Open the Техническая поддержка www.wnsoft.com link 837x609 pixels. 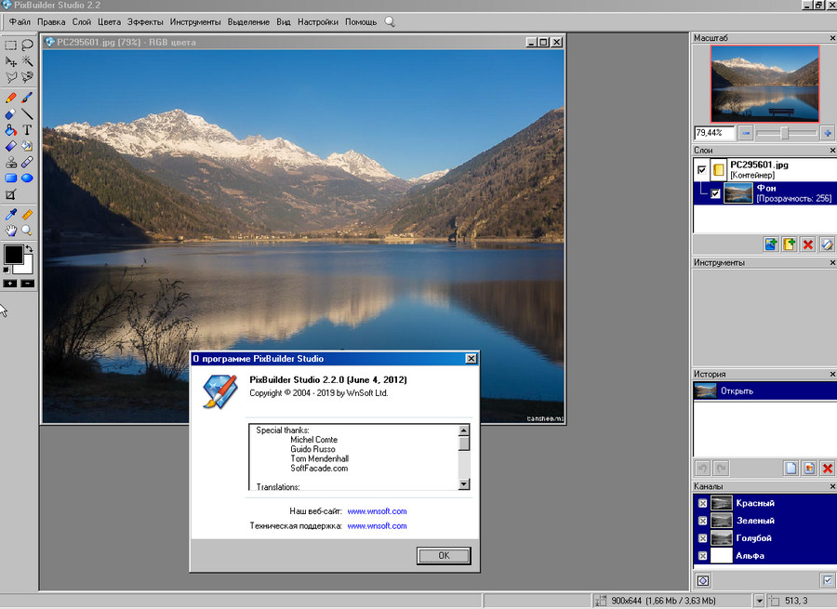[x=377, y=526]
